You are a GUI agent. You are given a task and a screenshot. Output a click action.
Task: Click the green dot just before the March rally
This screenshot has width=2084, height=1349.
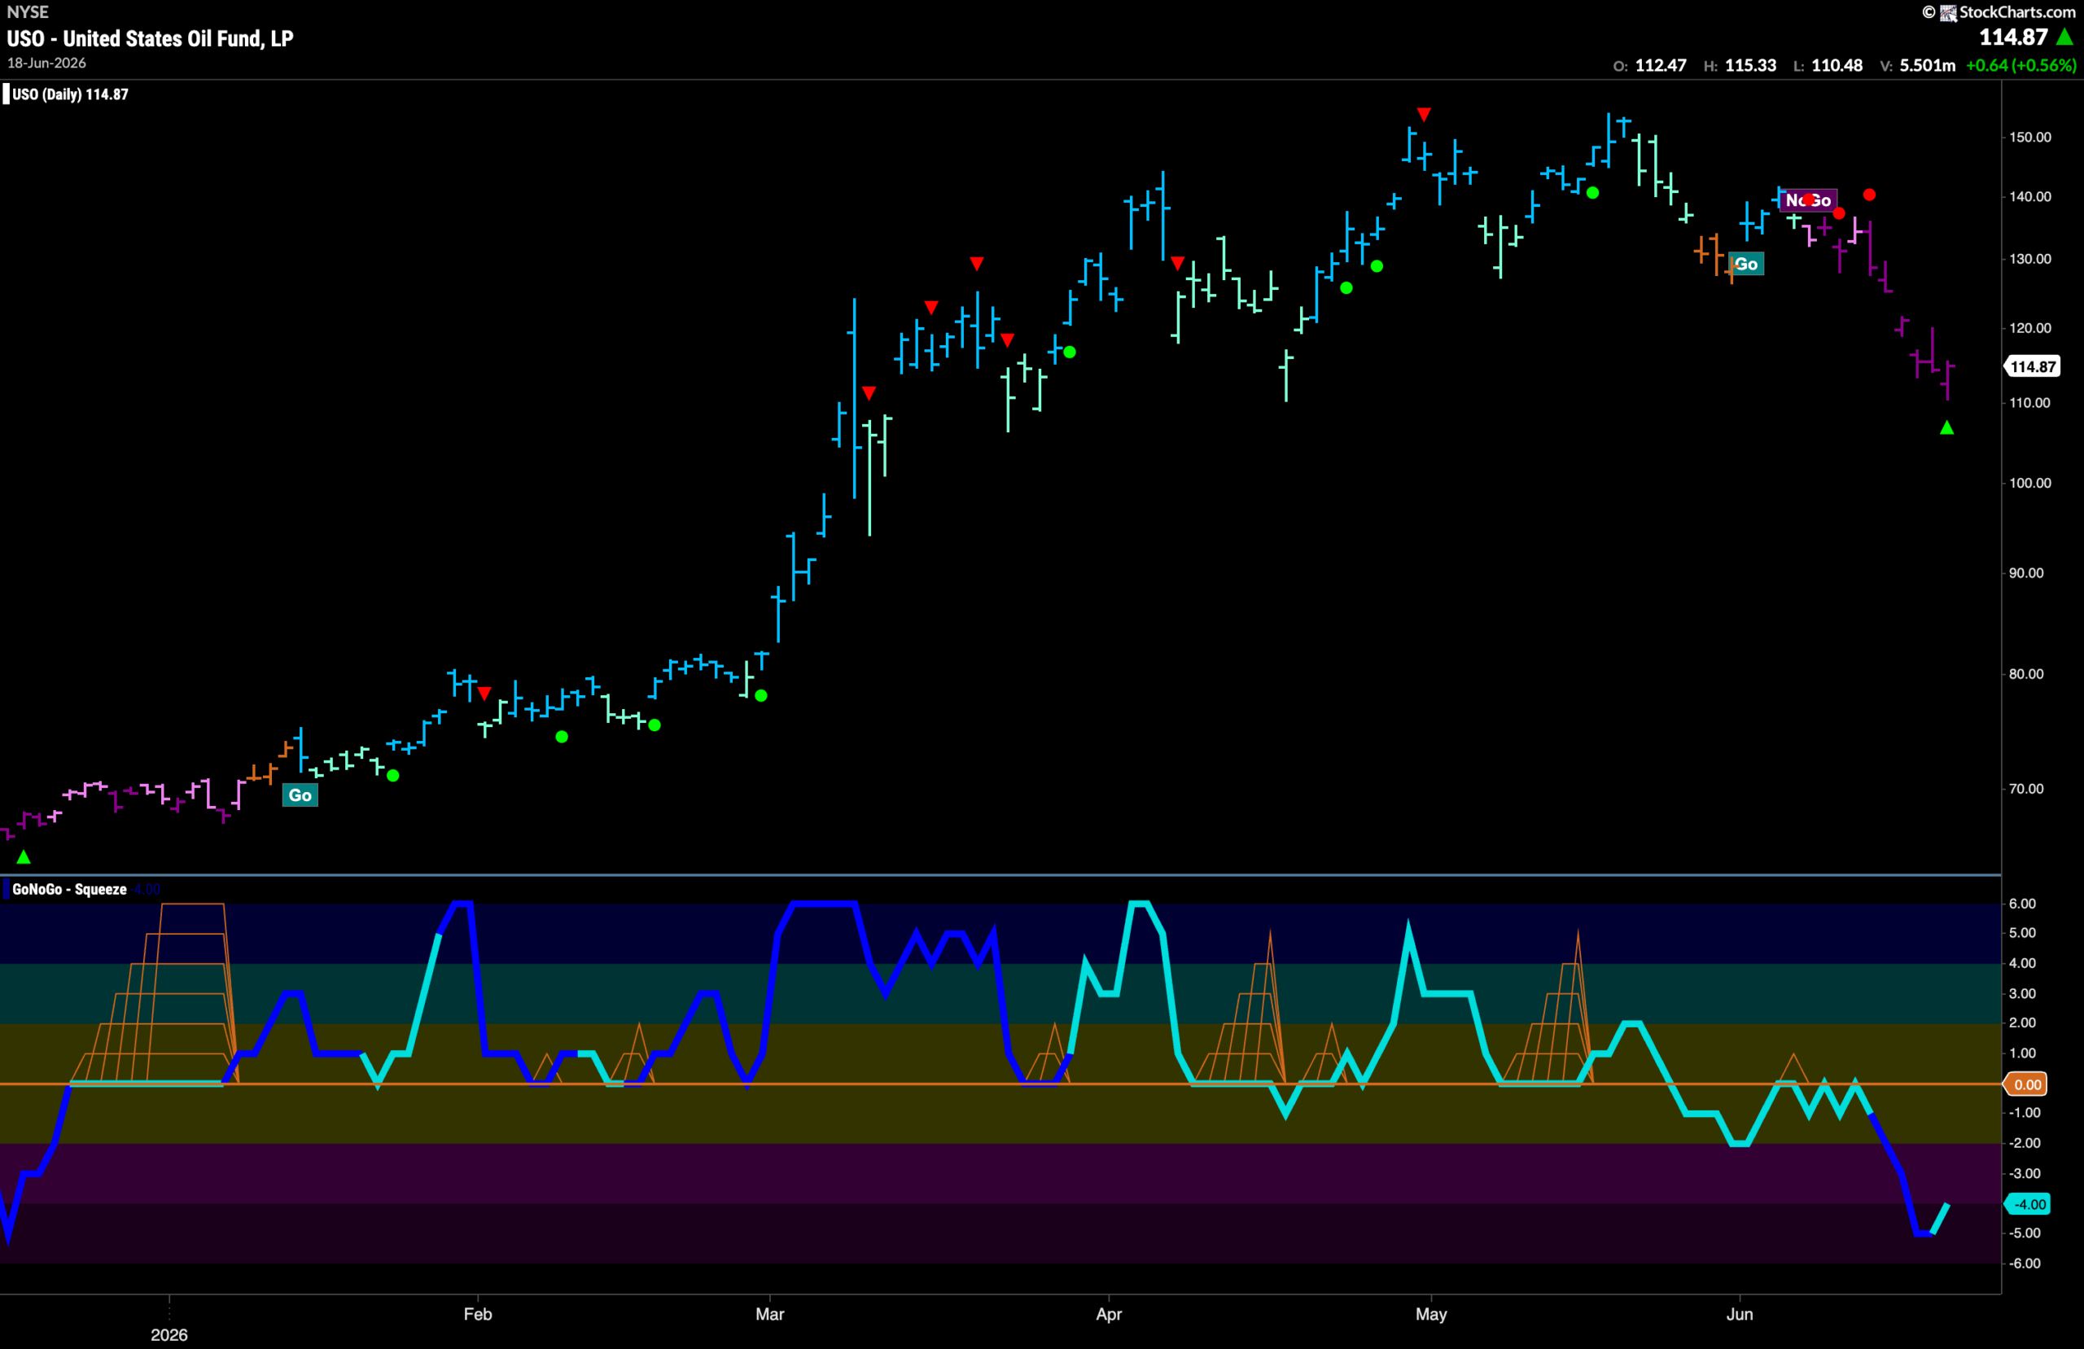point(761,695)
